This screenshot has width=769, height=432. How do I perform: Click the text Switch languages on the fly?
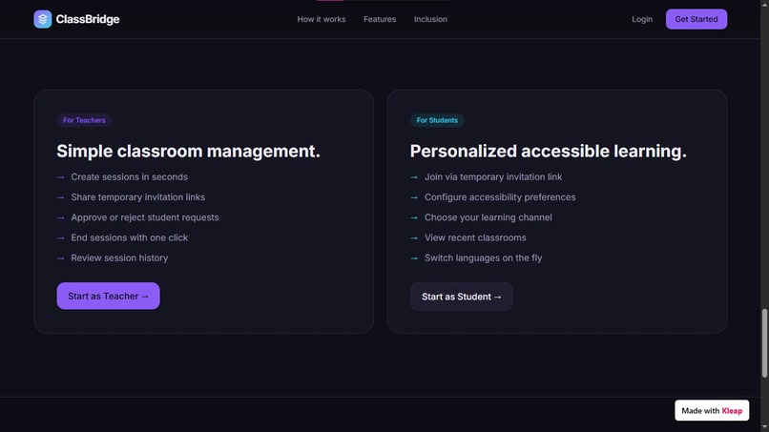pyautogui.click(x=483, y=257)
